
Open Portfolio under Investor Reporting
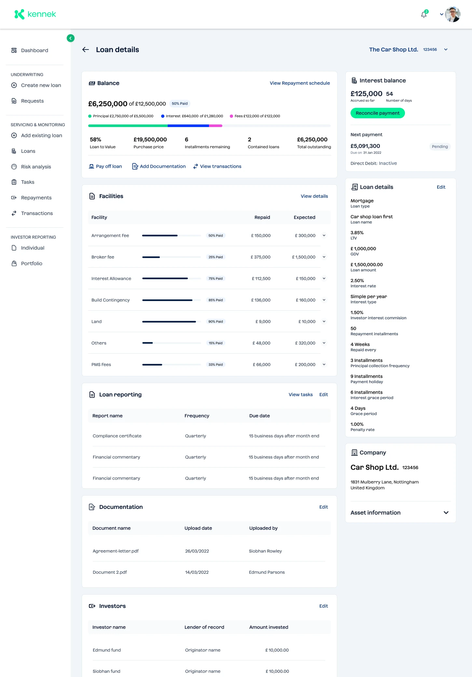click(32, 264)
